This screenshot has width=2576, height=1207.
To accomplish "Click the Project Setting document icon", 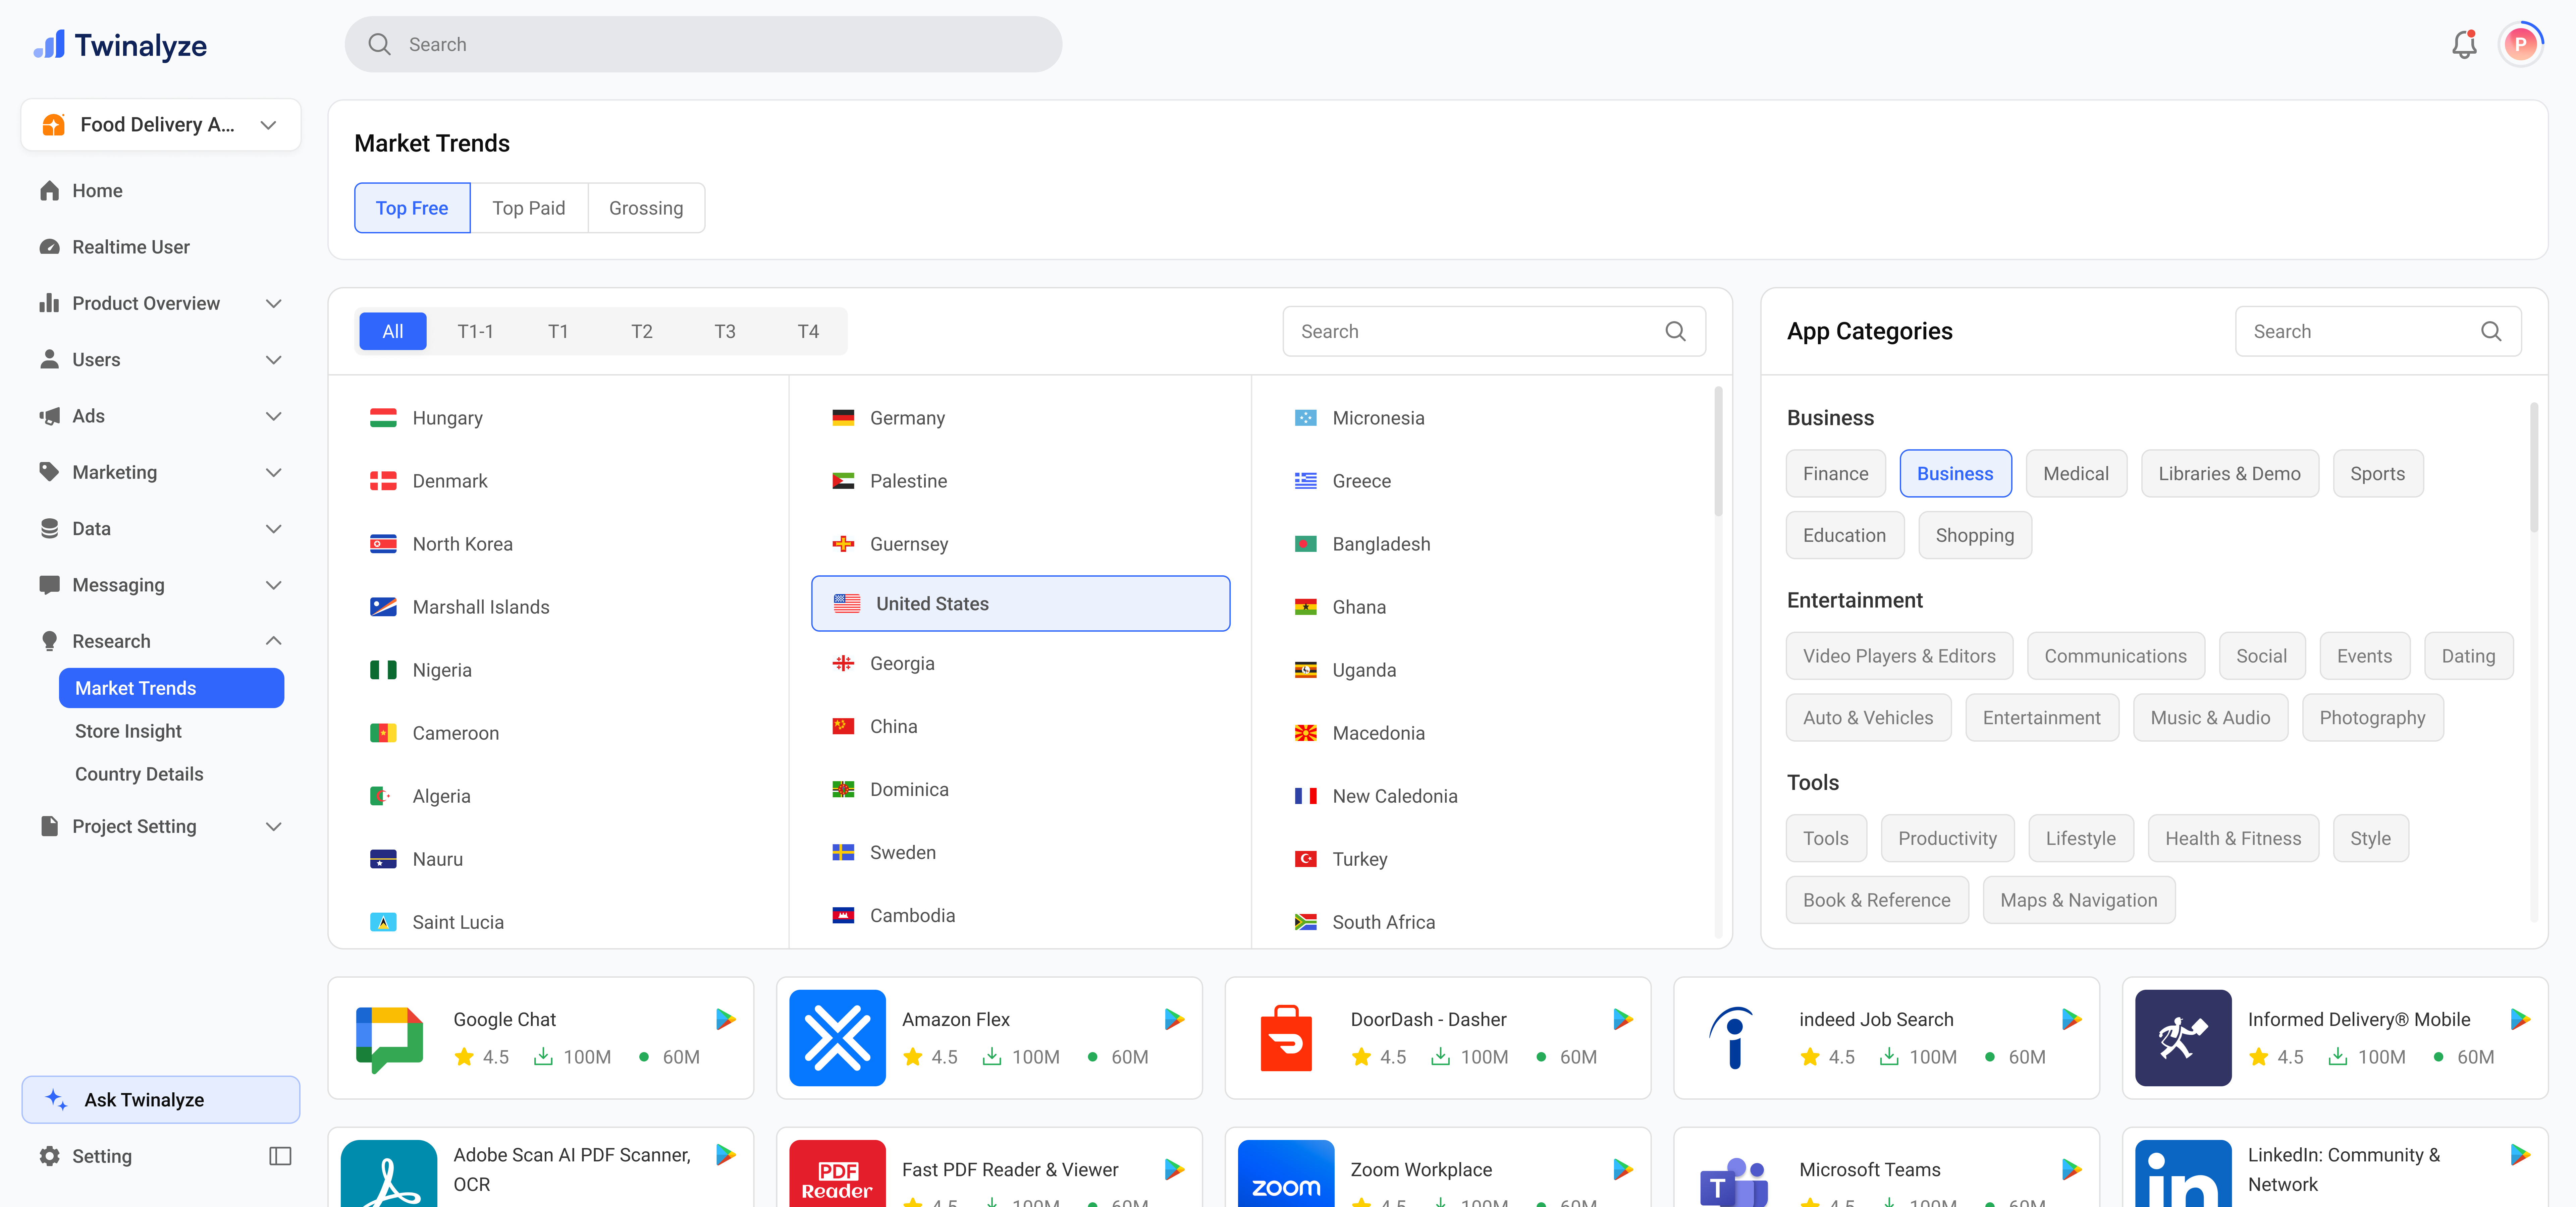I will [x=49, y=826].
